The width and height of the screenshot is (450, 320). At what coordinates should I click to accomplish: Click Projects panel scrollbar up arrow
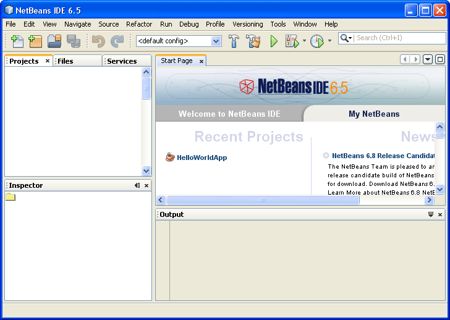(146, 72)
